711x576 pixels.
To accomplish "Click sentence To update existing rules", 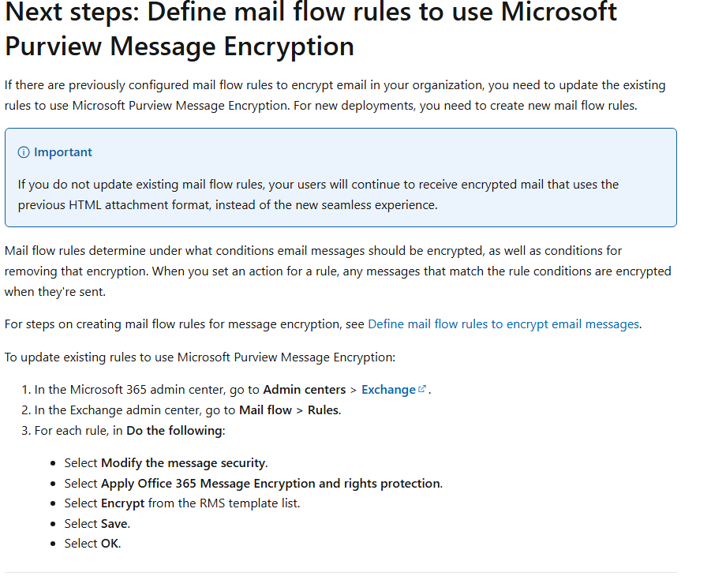I will tap(200, 357).
